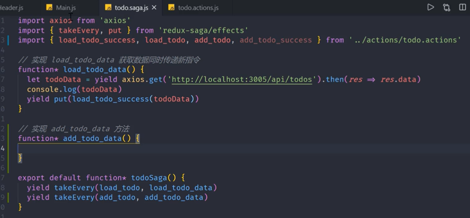Open the todo.actions.js tab
The height and width of the screenshot is (218, 470).
coord(198,8)
